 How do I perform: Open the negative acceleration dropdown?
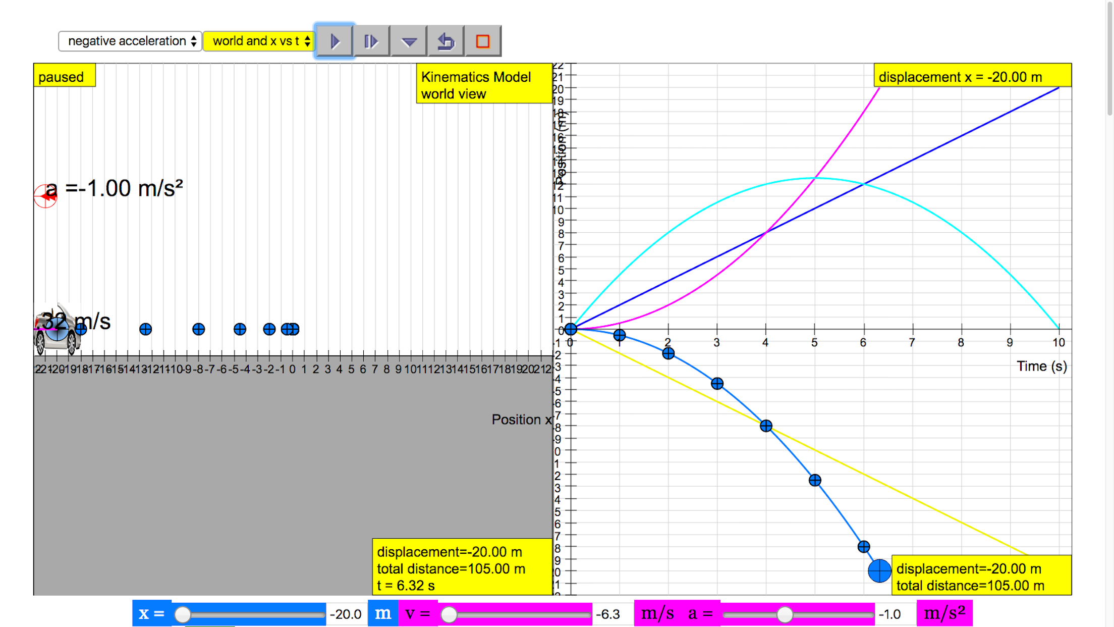pyautogui.click(x=130, y=41)
